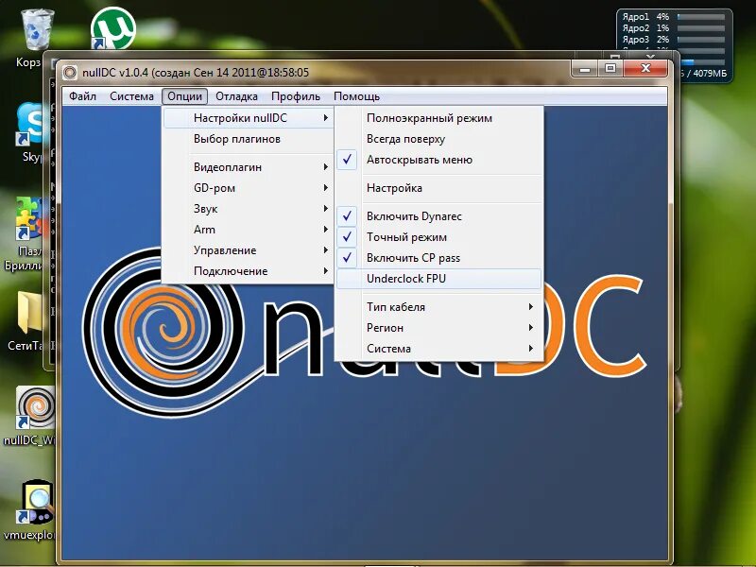Click the Ядро2 CPU usage bar
Viewport: 756px width, 567px height.
[x=701, y=28]
